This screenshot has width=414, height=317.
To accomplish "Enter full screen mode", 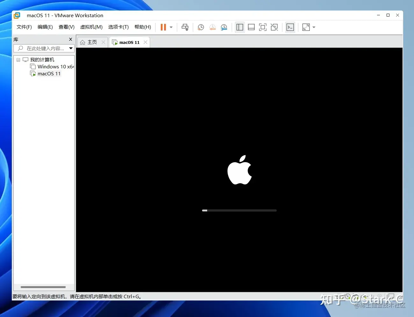I will coord(263,27).
